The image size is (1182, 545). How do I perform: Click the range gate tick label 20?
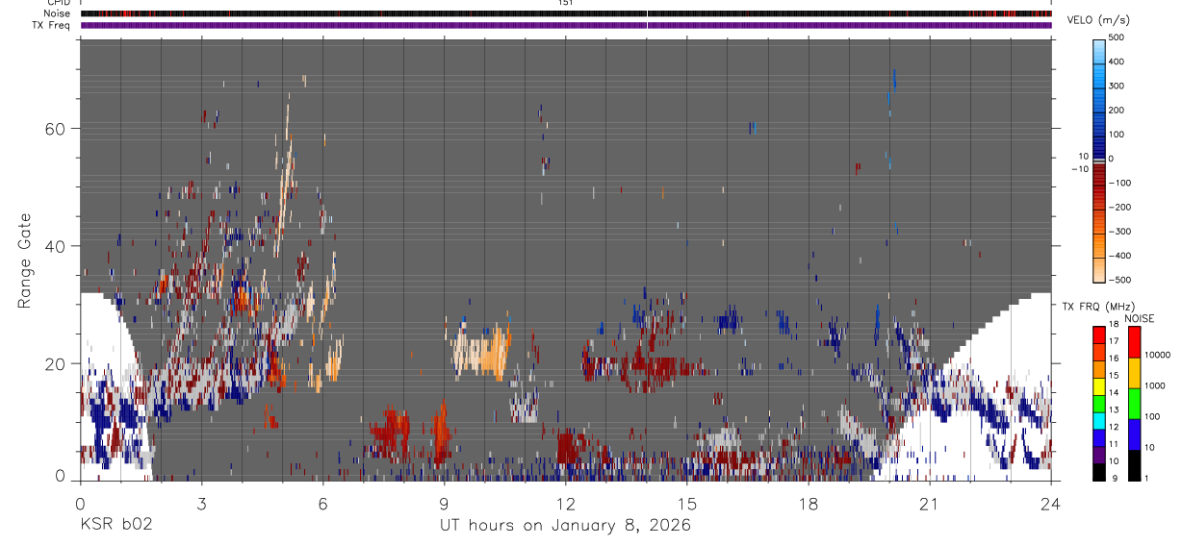click(55, 364)
